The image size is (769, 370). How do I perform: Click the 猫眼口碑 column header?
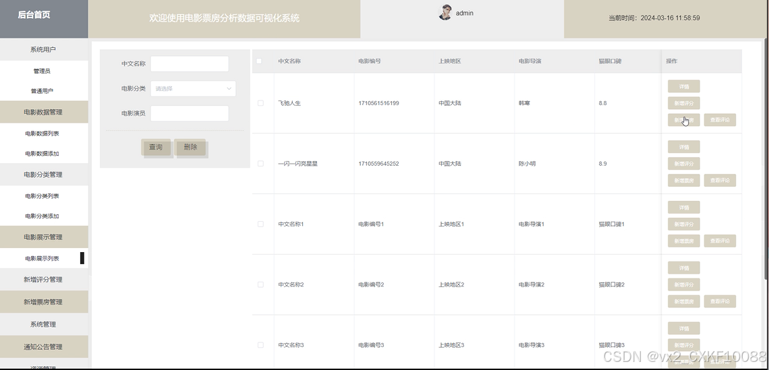click(610, 61)
